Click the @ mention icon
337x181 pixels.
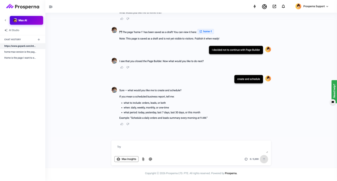pos(151,159)
